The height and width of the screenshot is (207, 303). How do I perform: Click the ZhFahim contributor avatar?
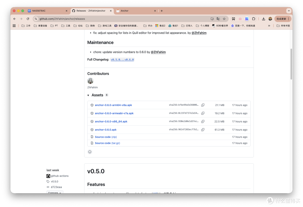(90, 81)
